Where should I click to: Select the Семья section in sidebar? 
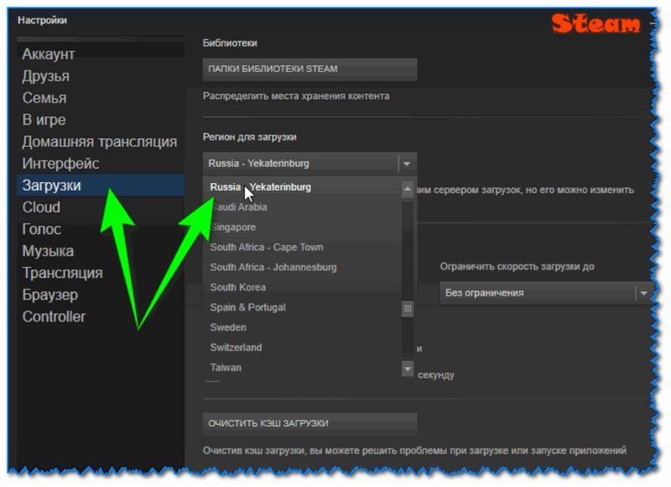point(101,97)
